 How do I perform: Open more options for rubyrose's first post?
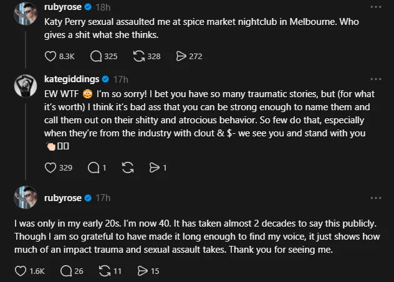(x=375, y=7)
